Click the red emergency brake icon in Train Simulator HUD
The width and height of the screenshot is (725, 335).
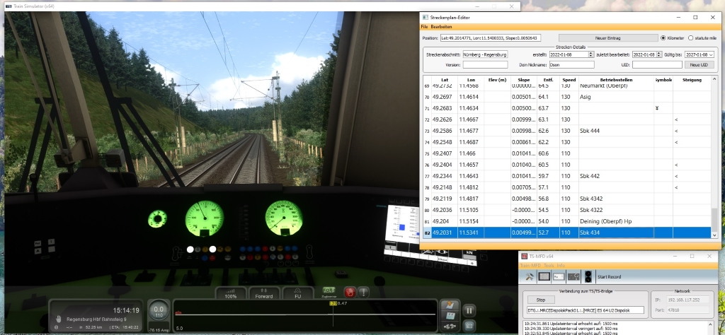coord(350,292)
